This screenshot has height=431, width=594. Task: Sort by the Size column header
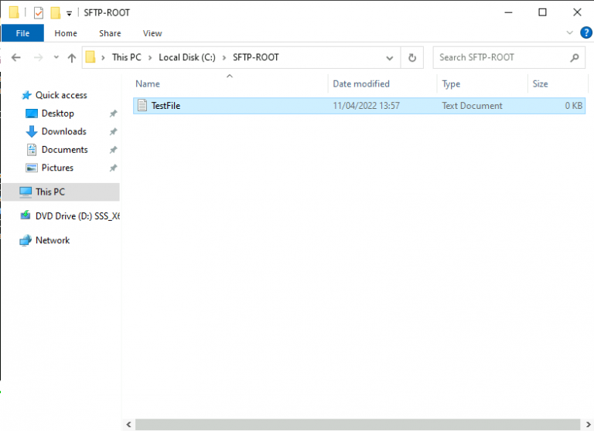(x=558, y=83)
